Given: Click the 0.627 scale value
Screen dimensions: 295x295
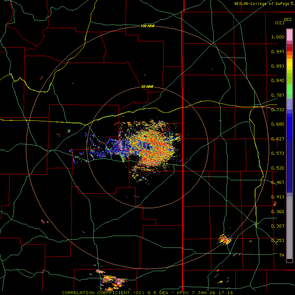Looking at the screenshot, I should (x=278, y=139).
